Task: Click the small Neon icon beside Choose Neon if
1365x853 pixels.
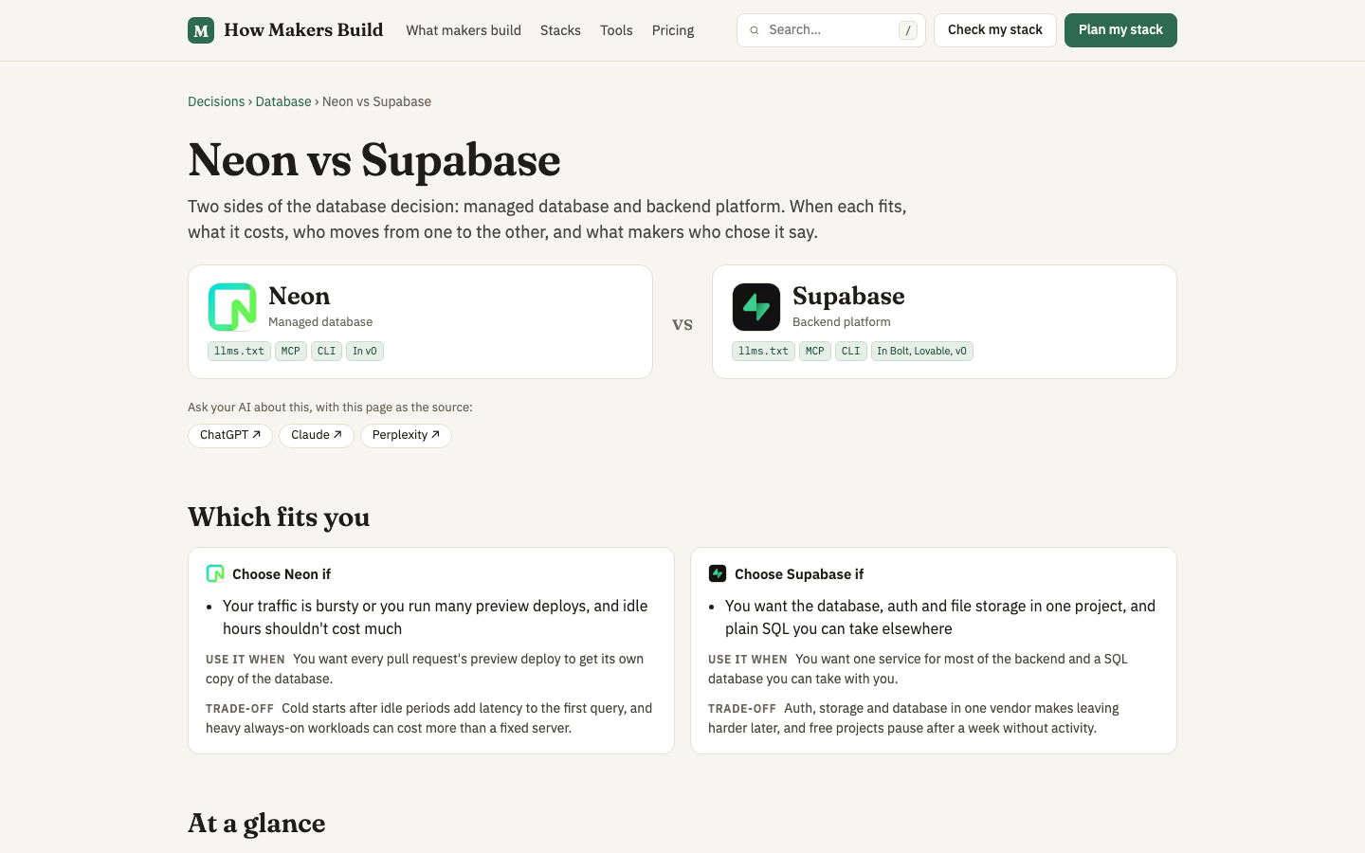Action: [215, 573]
